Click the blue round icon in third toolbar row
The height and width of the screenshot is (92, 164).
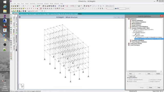pyautogui.click(x=24, y=11)
